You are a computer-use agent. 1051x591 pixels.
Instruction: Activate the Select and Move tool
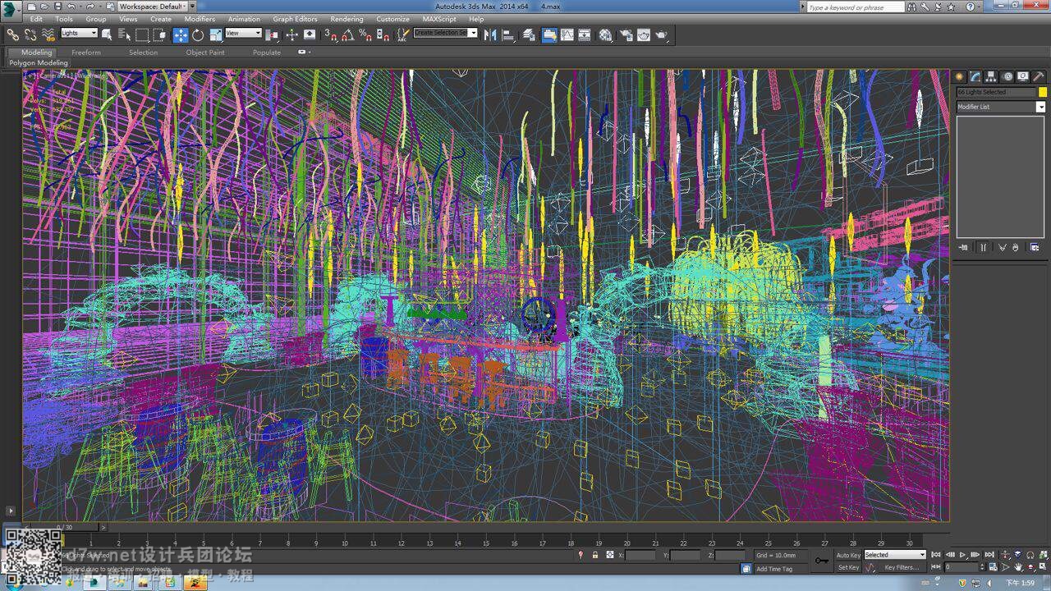[180, 34]
